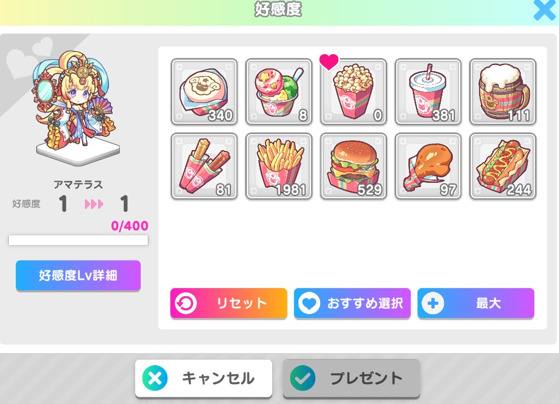This screenshot has height=404, width=559.
Task: Close the 好感度 dialog with X
Action: (x=544, y=10)
